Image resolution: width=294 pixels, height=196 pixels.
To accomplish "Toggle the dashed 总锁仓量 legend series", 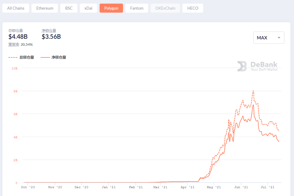I will point(21,57).
